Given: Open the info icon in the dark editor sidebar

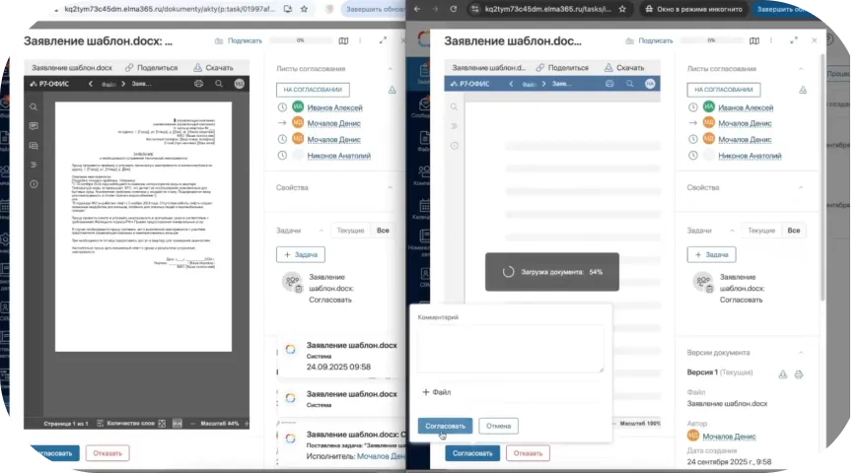Looking at the screenshot, I should pyautogui.click(x=34, y=184).
